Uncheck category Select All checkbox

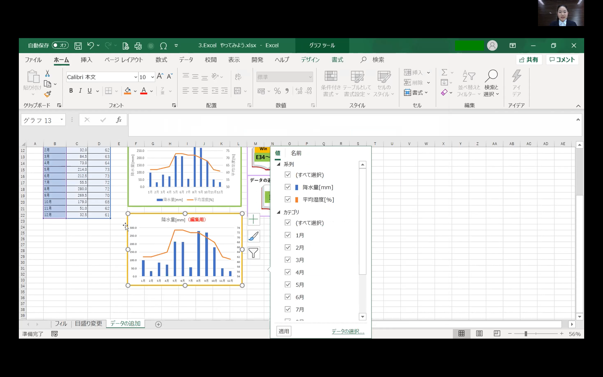[x=288, y=223]
